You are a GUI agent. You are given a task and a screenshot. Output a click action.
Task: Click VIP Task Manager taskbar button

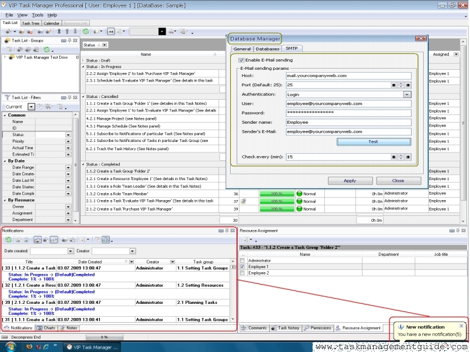93,347
